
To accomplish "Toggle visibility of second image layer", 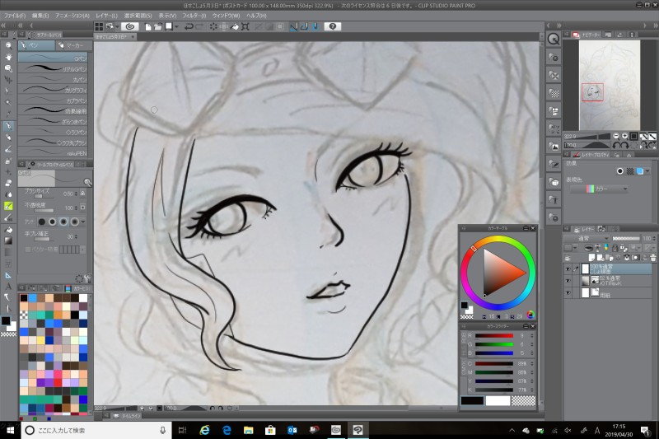I will [568, 281].
